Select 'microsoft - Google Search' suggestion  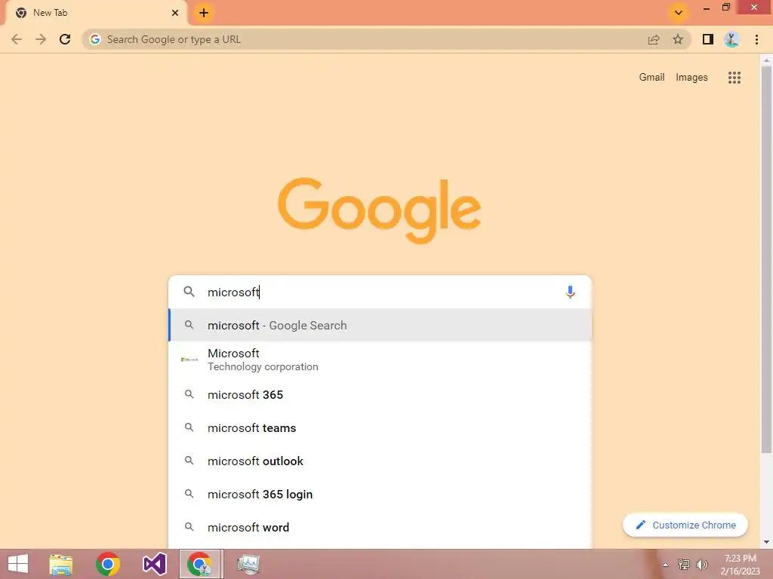[x=380, y=325]
